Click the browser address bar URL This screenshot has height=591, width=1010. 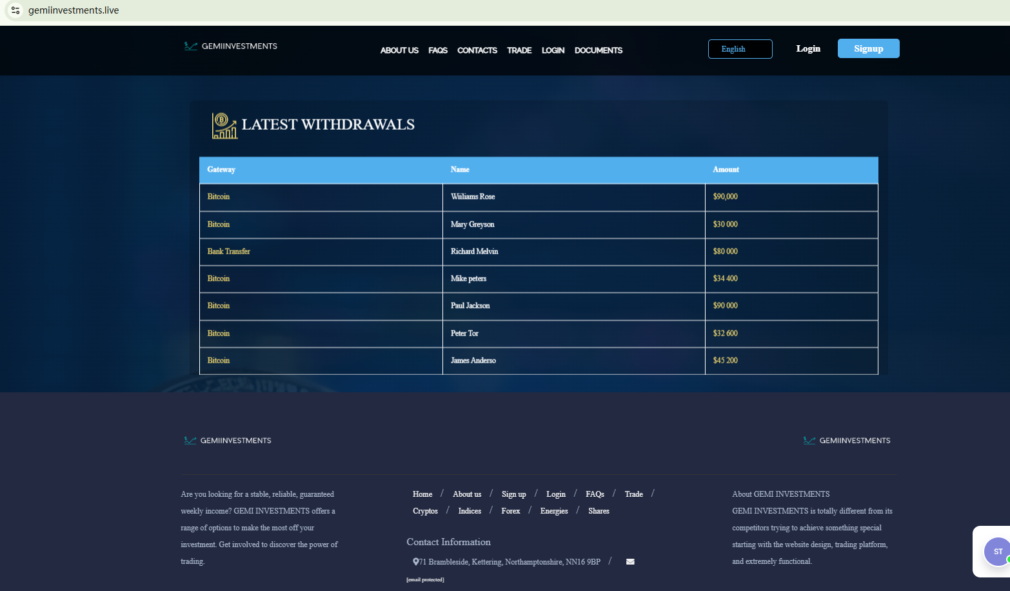tap(74, 10)
